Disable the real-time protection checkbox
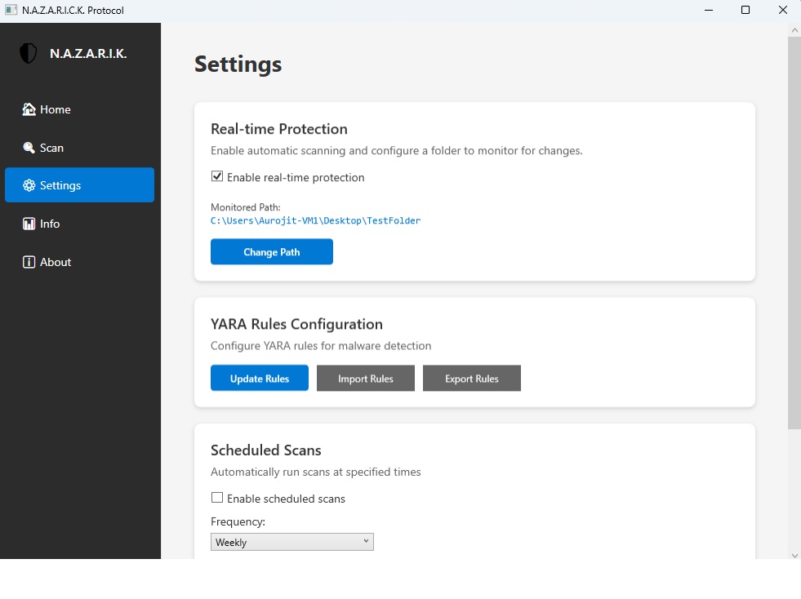This screenshot has height=599, width=801. pos(217,177)
